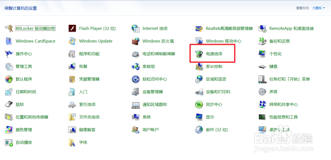Click the 自动播放 link text
The image size is (331, 160).
coord(24,142)
